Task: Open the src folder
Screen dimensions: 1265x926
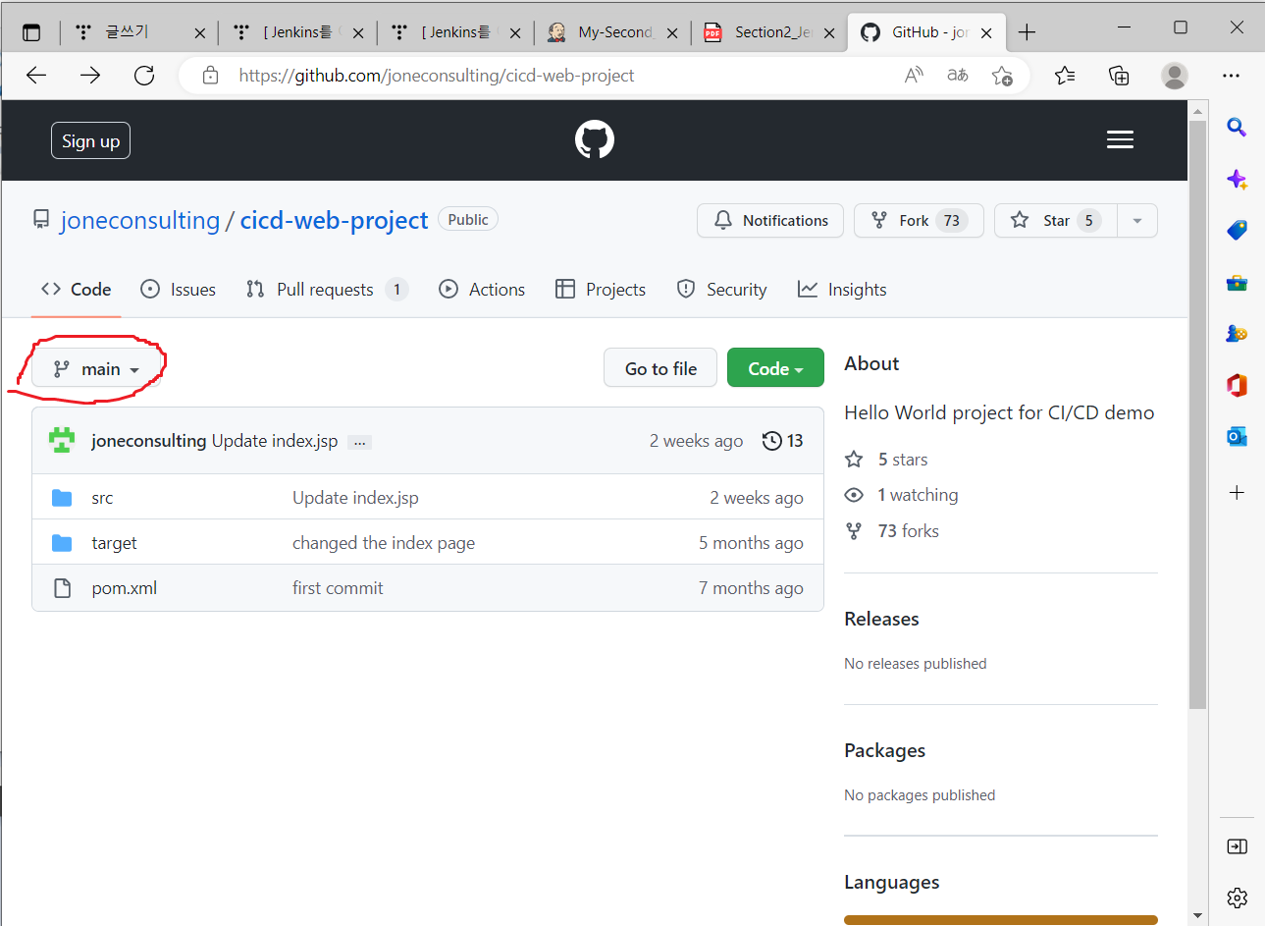Action: (102, 498)
